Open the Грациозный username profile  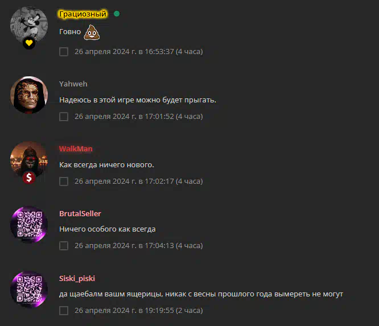click(83, 14)
